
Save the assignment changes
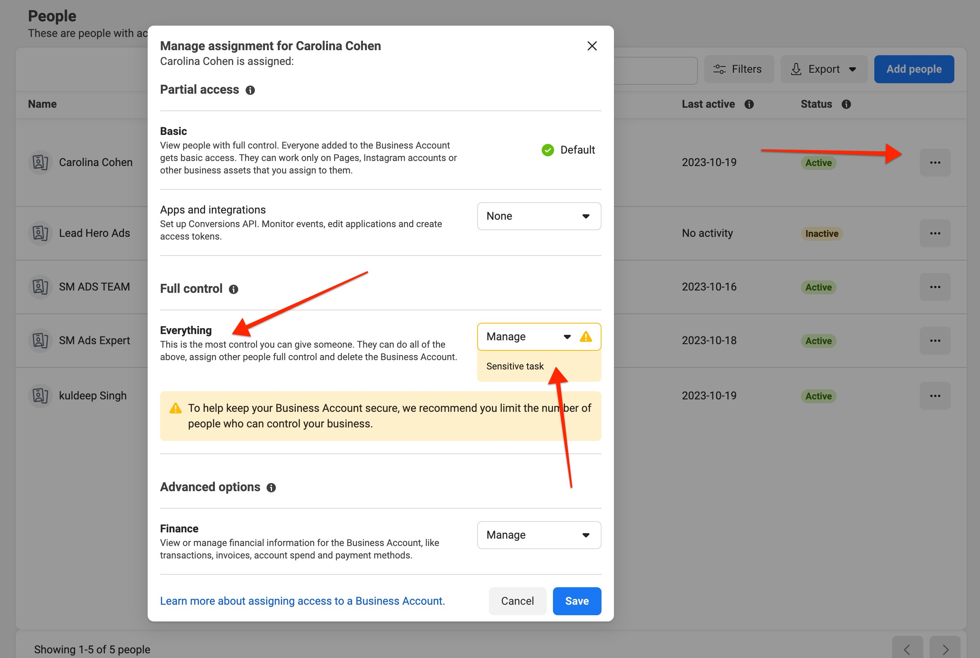pos(577,601)
